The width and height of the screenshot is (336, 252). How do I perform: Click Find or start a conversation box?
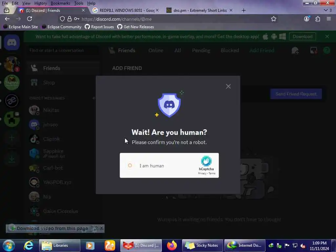coord(63,51)
